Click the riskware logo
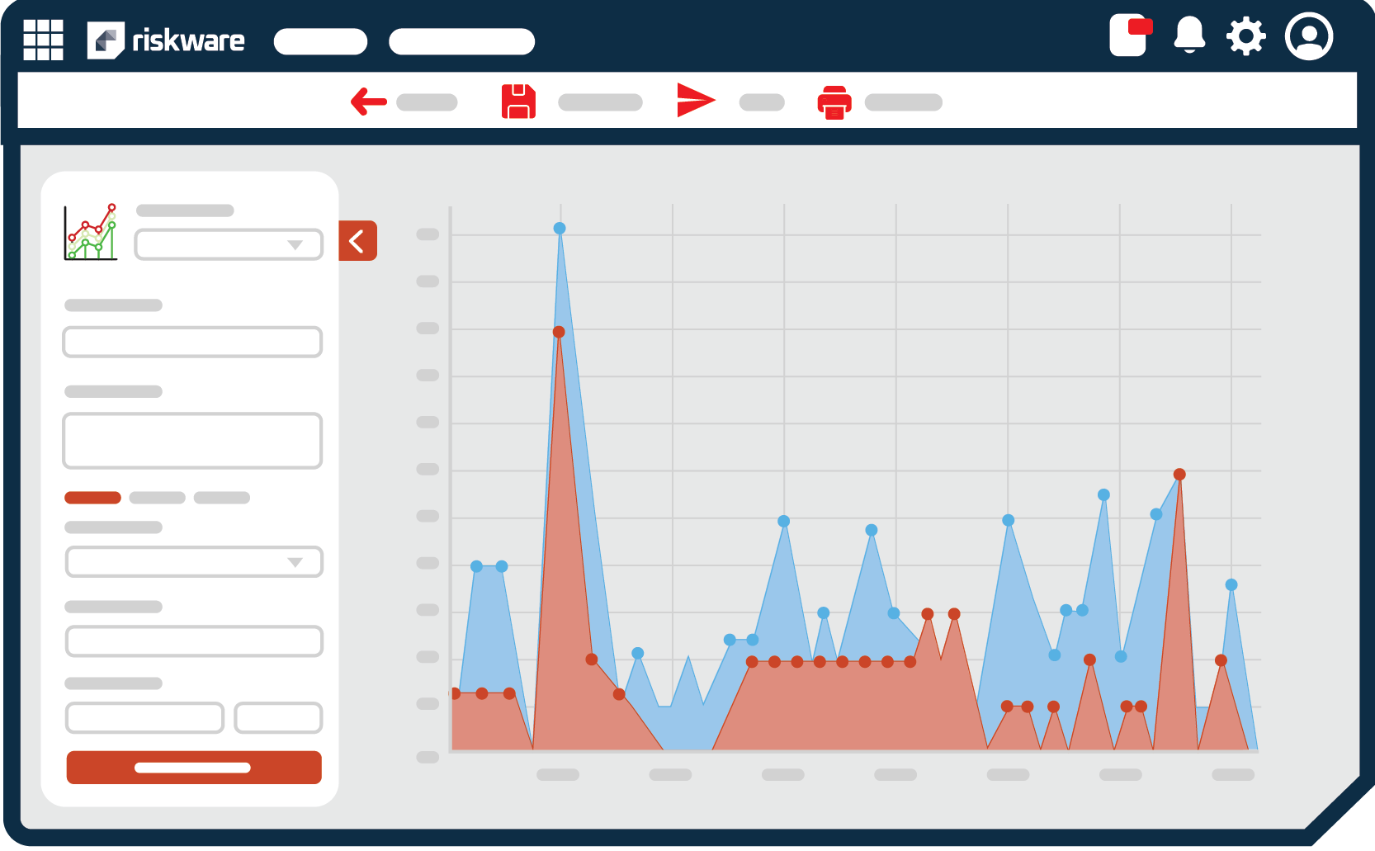1375x851 pixels. pyautogui.click(x=166, y=40)
